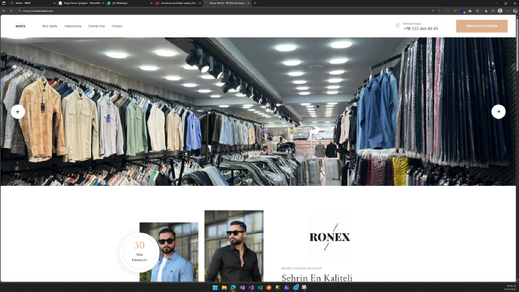
Task: Open the browser settings and more menu
Action: tap(507, 10)
